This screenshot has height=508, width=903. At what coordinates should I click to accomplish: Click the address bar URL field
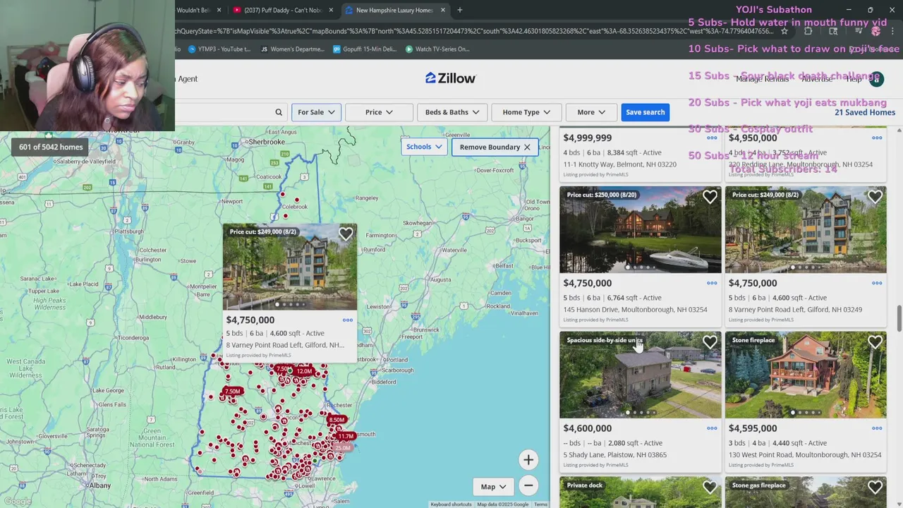[x=473, y=31]
